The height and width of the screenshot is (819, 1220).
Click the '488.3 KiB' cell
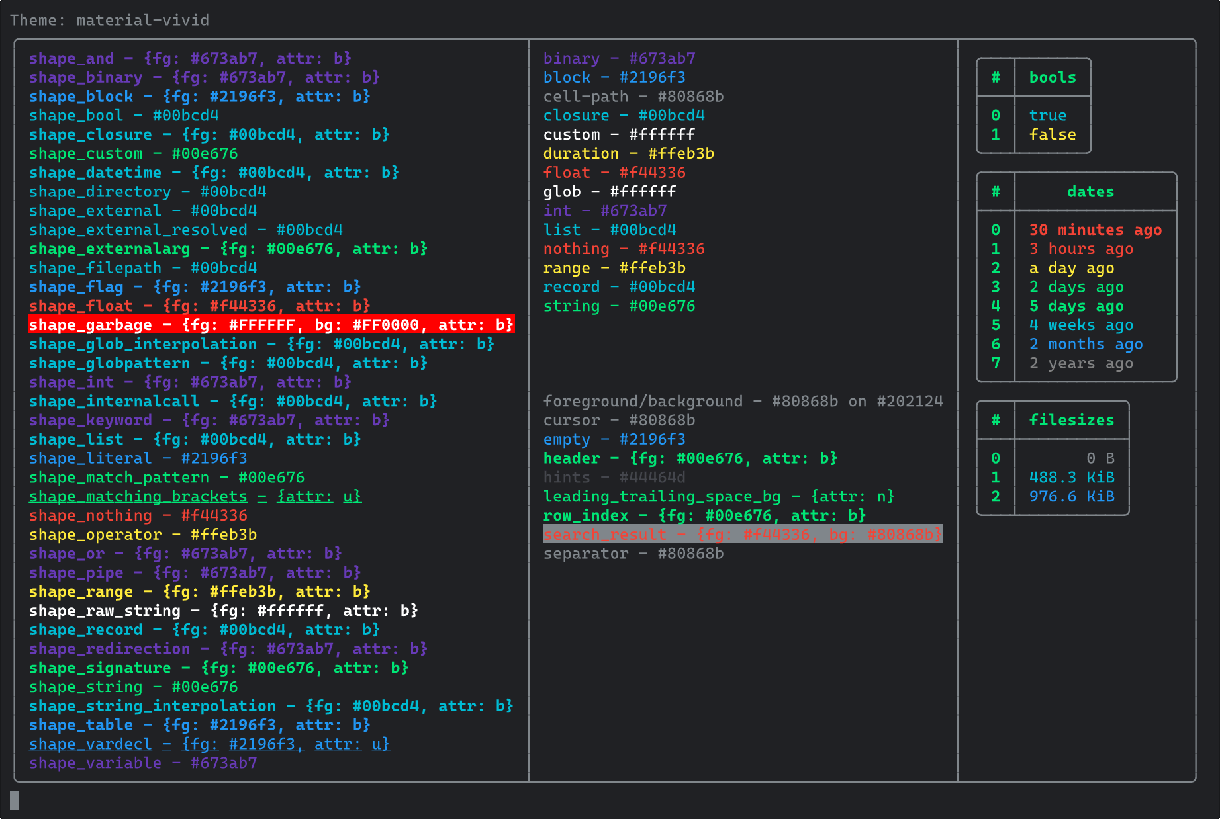click(x=1072, y=478)
